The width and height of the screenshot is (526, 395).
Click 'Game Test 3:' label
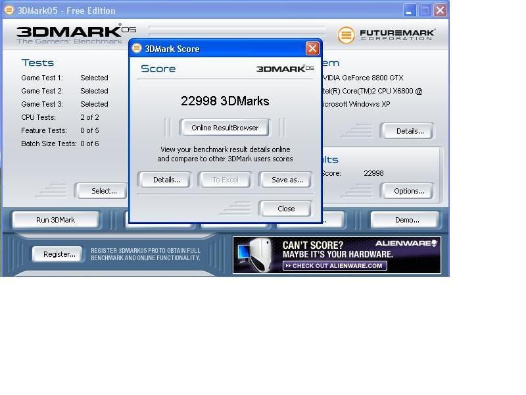42,104
